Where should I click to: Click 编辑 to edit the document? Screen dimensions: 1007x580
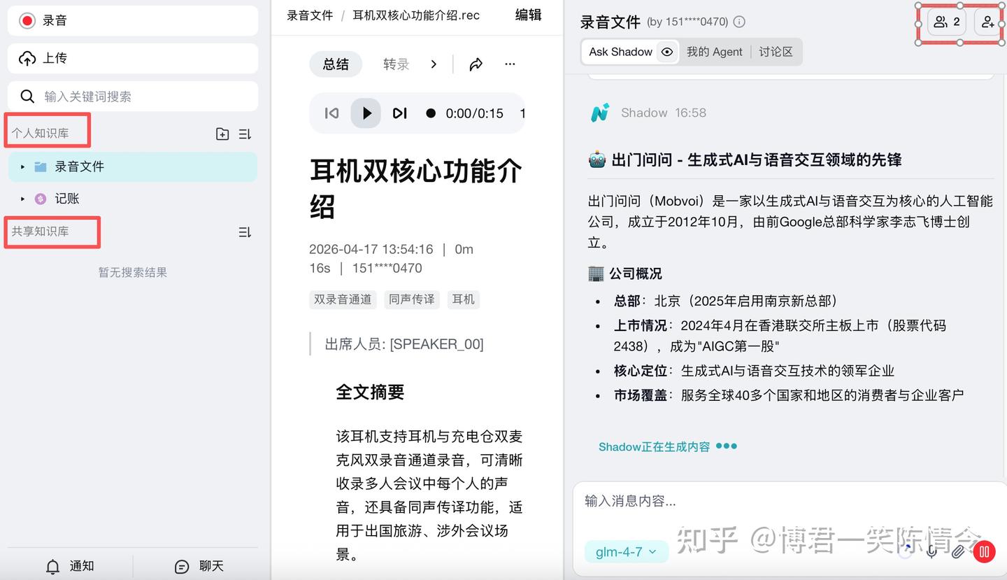click(x=529, y=15)
